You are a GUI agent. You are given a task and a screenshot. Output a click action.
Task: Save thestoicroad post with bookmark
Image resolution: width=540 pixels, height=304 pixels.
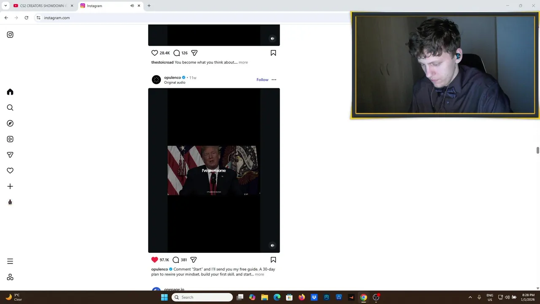pos(273,53)
